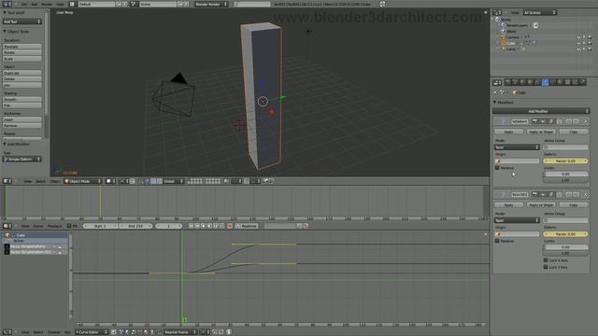Viewport: 598px width, 336px height.
Task: Click the Lamp object icon in outliner
Action: point(503,49)
